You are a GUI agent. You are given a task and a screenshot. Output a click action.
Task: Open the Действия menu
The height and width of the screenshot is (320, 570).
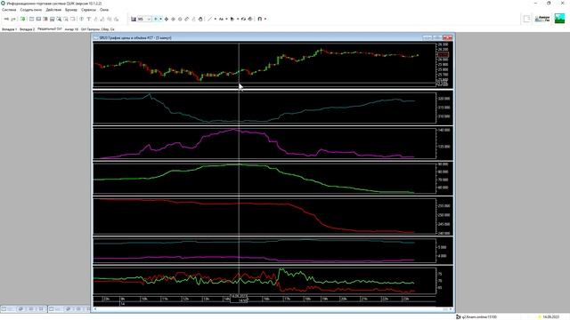click(53, 10)
